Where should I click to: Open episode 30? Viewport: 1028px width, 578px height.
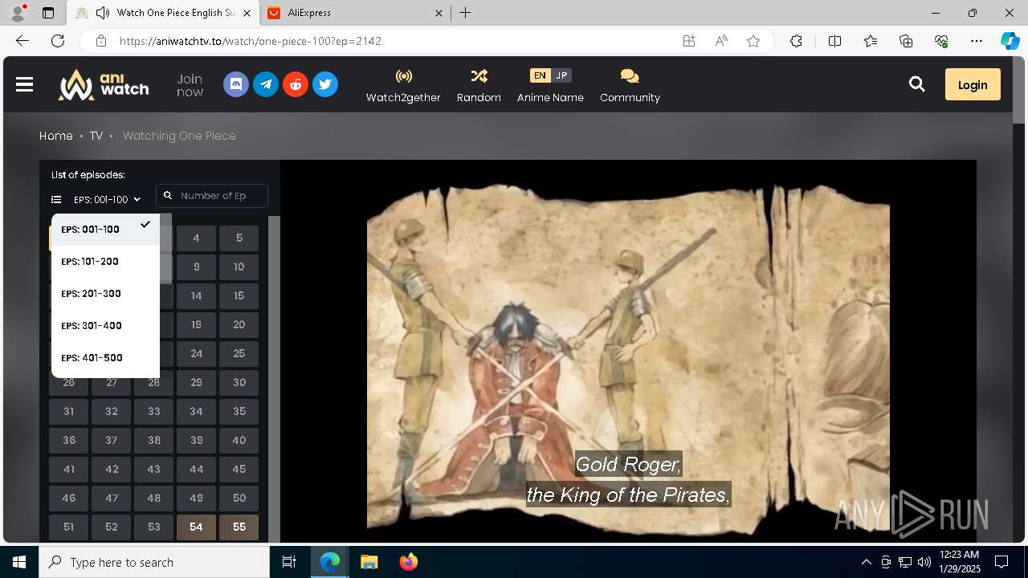coord(239,383)
